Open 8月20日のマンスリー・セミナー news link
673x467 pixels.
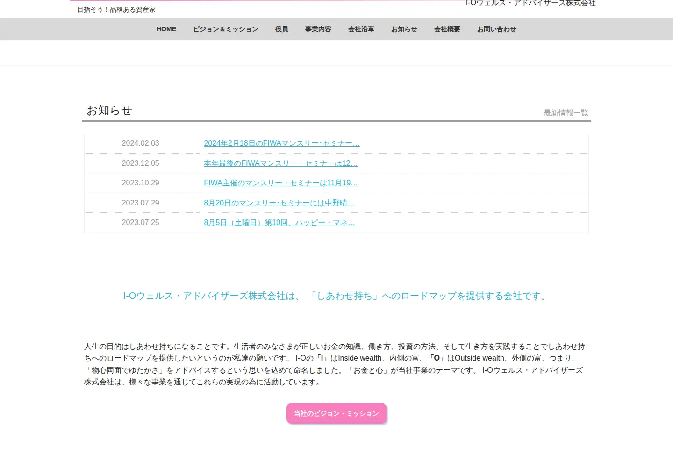pos(279,203)
